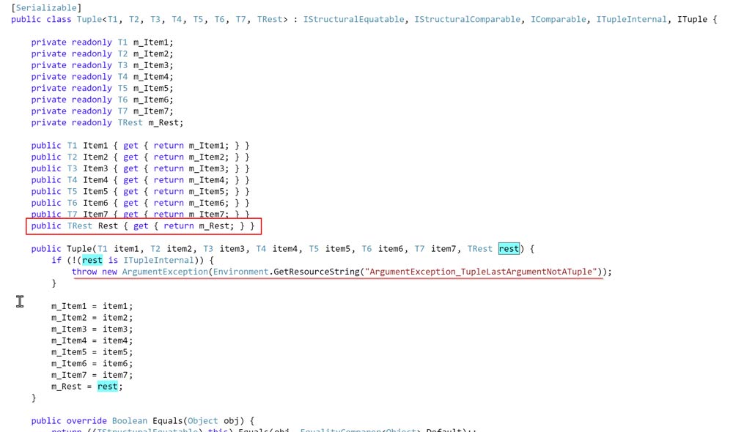Click the Item3 property name

(x=95, y=168)
